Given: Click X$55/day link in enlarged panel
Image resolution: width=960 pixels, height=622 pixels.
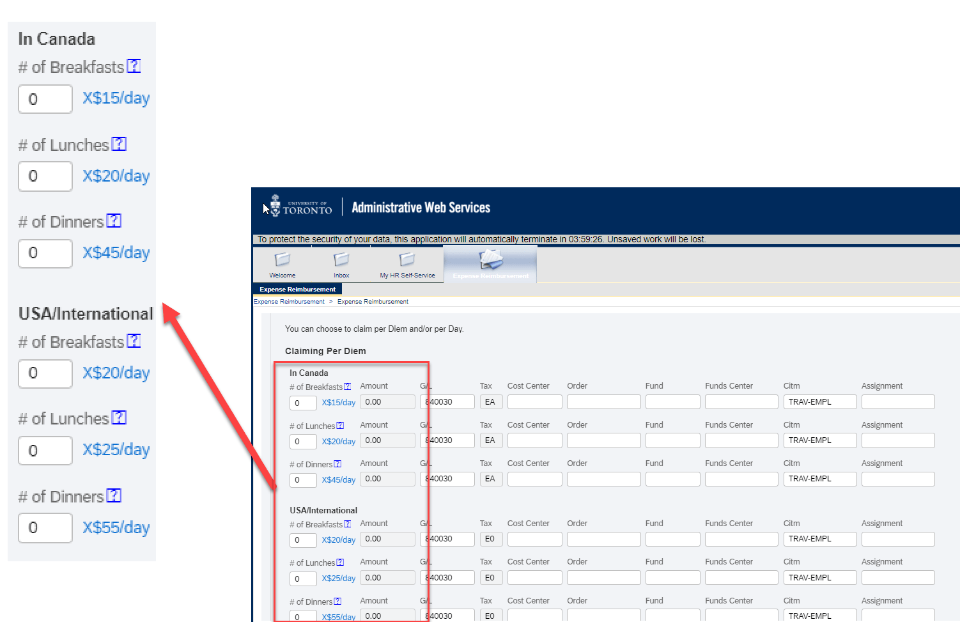Looking at the screenshot, I should click(116, 527).
